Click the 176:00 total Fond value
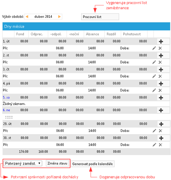The width and height of the screenshot is (171, 180). pos(24,151)
